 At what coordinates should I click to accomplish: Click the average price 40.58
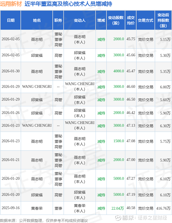pos(131,208)
